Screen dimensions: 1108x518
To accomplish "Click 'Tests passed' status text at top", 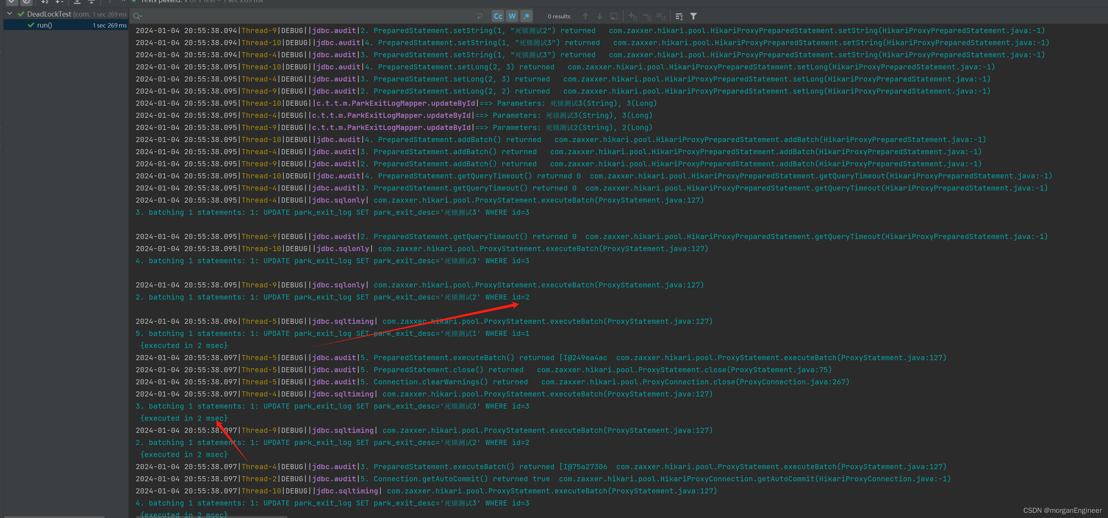I will click(x=202, y=1).
